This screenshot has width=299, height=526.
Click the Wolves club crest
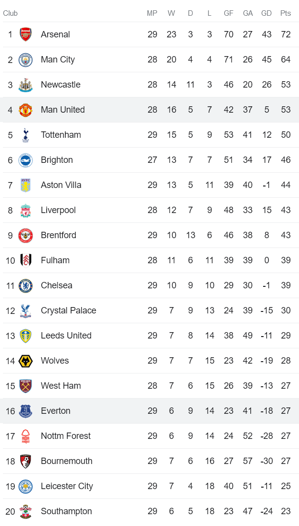point(26,361)
